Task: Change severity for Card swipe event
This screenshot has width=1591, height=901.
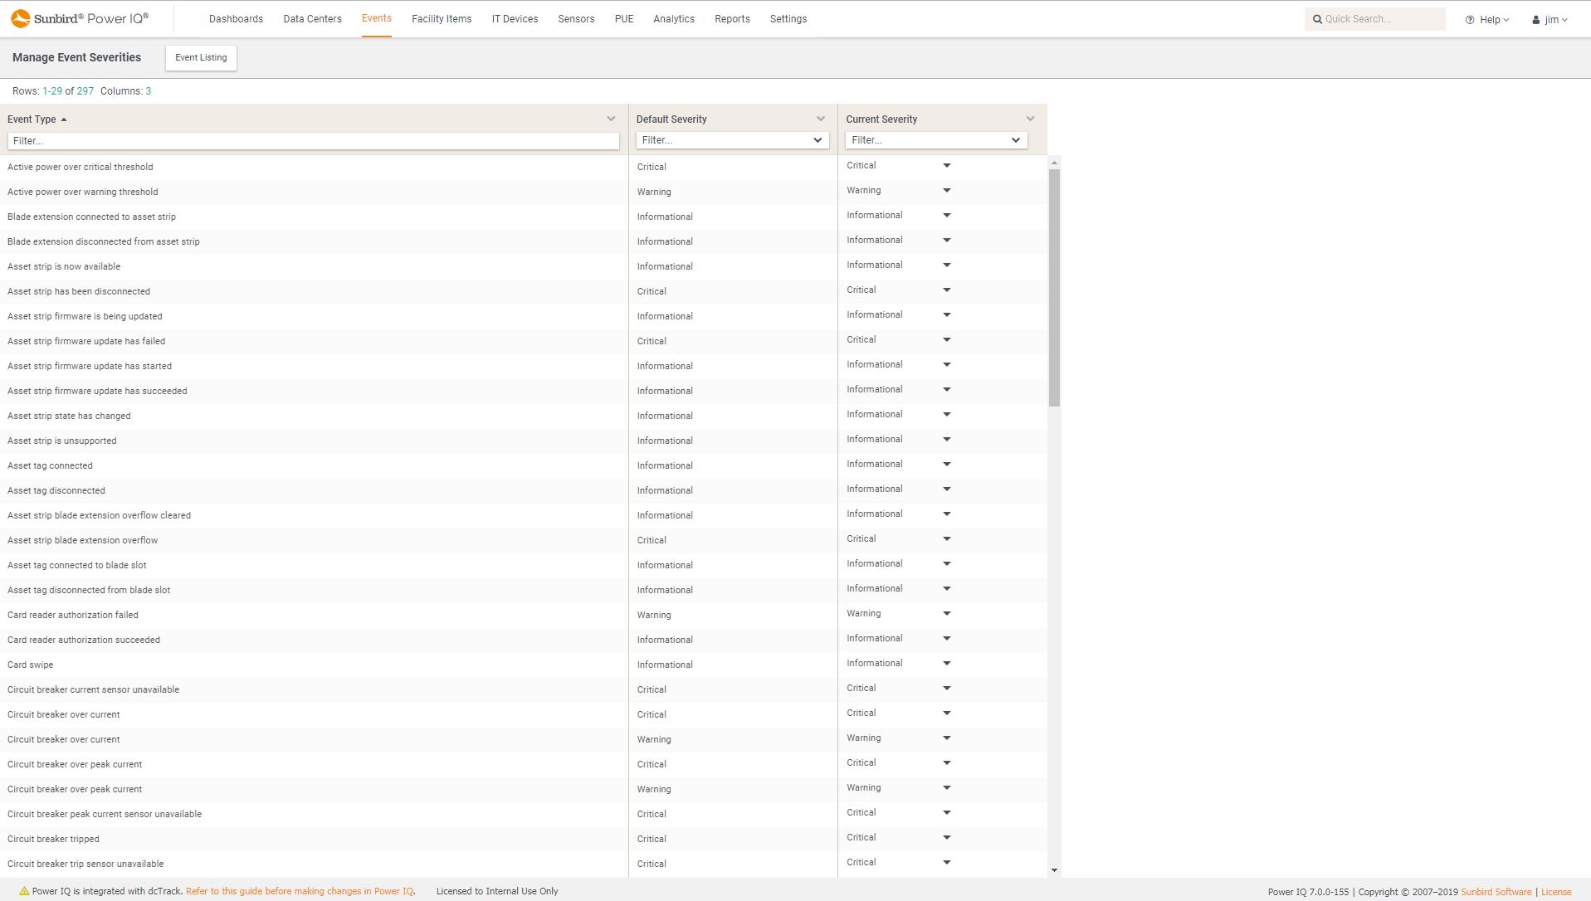Action: coord(945,664)
